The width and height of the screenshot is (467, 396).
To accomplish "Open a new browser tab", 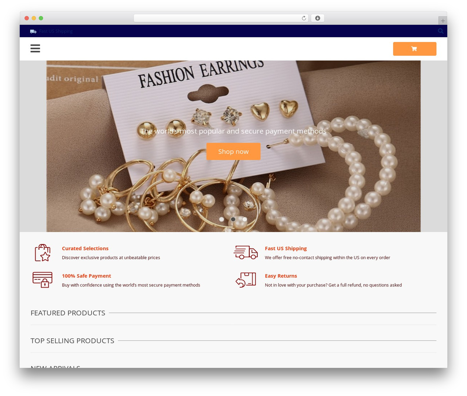I will coord(443,21).
